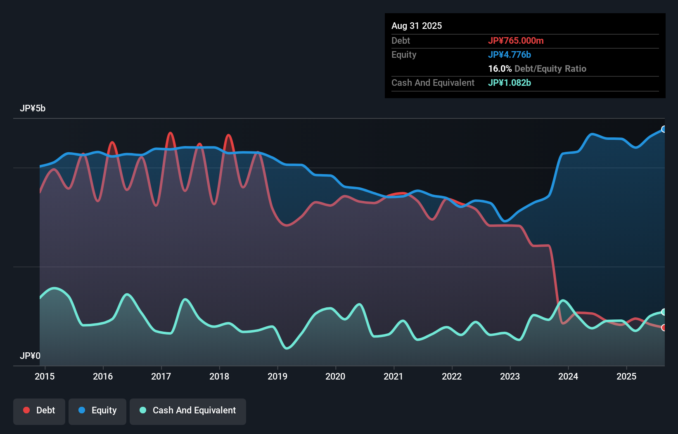Image resolution: width=678 pixels, height=434 pixels.
Task: Click the JP¥1.082b cash value link
Action: tap(510, 83)
